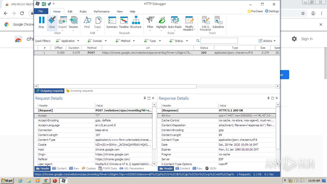Switch to Incoming requests tab
Image resolution: width=327 pixels, height=184 pixels.
[79, 91]
